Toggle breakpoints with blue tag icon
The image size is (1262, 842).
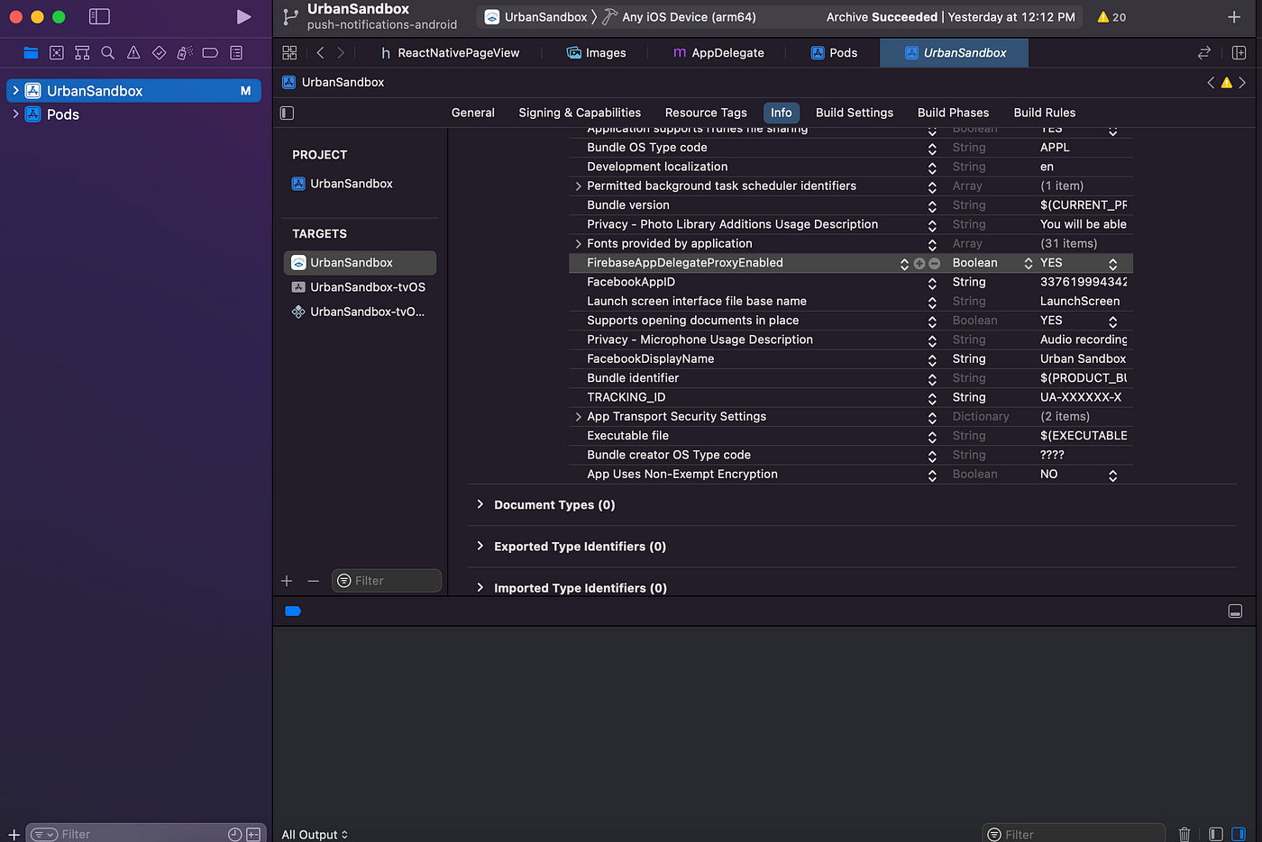293,611
